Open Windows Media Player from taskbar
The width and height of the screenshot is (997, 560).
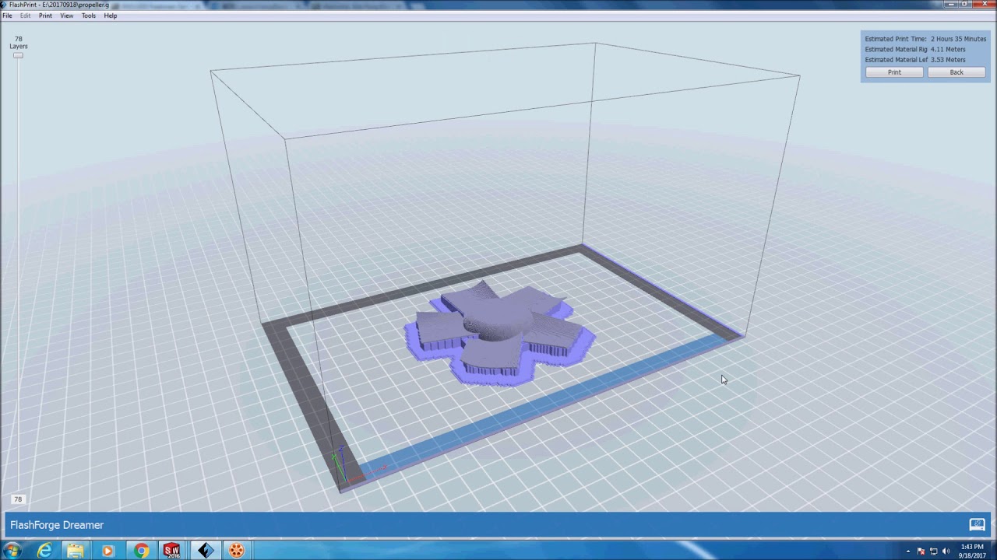click(108, 551)
